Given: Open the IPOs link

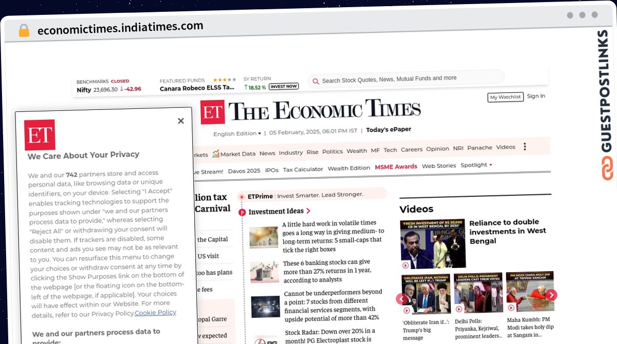Looking at the screenshot, I should 271,170.
